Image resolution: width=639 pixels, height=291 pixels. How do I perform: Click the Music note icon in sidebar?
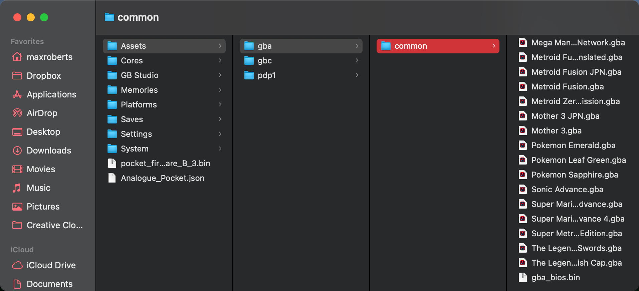[x=17, y=188]
